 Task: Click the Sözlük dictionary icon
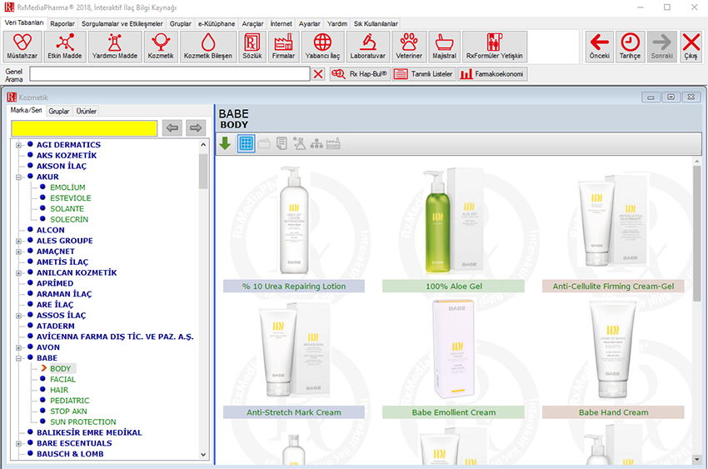tap(252, 47)
